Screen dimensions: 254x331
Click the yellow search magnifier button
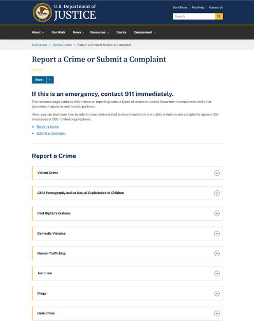219,16
